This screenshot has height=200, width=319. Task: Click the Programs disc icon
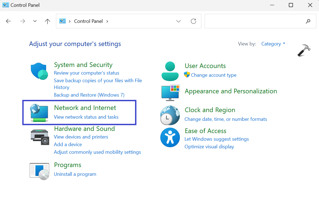[39, 171]
